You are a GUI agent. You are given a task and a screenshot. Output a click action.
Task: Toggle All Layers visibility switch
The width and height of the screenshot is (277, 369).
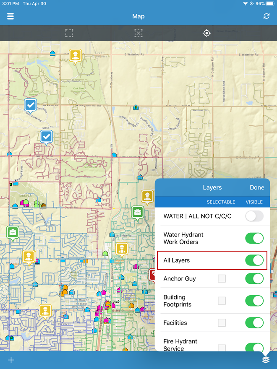[x=254, y=260]
